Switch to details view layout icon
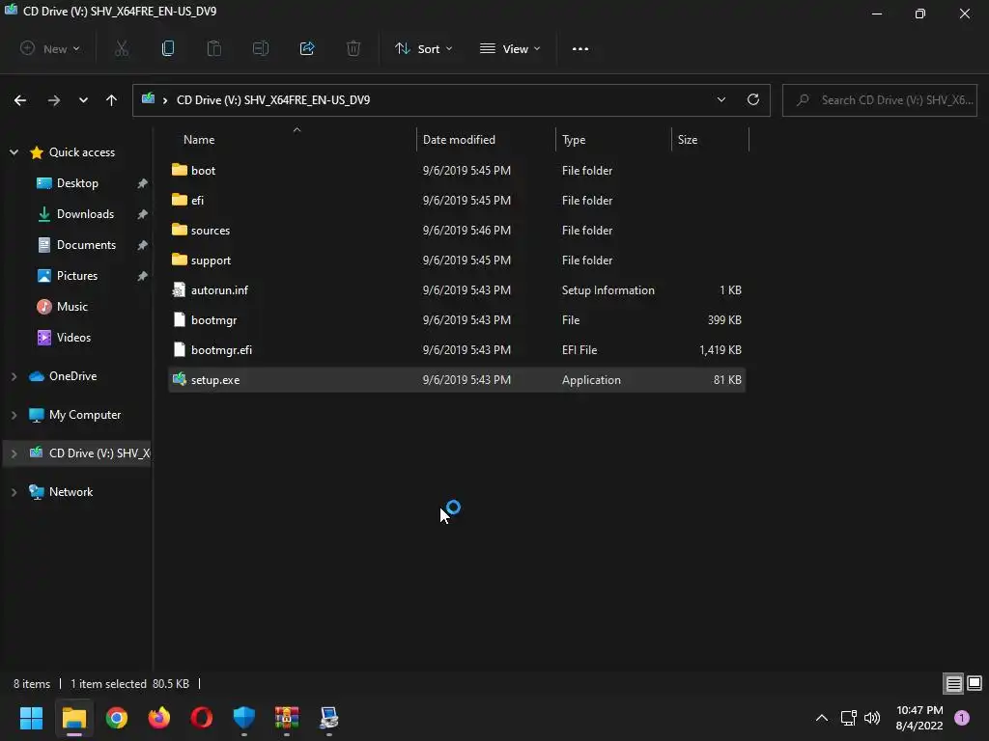This screenshot has width=989, height=741. (x=953, y=683)
